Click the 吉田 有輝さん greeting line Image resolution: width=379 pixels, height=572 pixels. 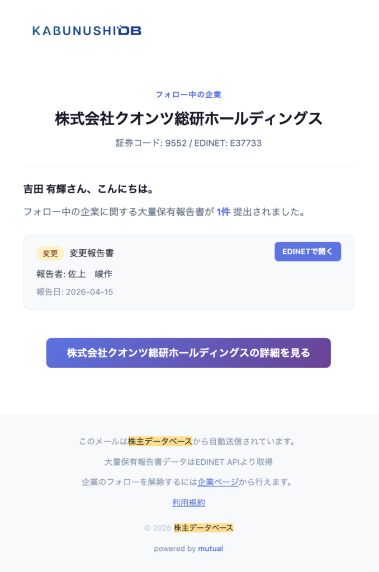tap(88, 189)
